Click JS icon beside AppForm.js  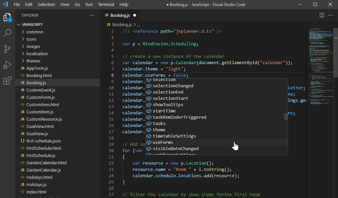coord(22,68)
